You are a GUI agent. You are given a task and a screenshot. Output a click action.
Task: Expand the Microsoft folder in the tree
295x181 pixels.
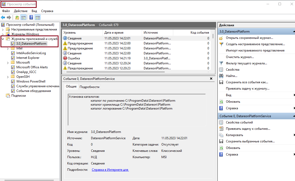coord(8,63)
